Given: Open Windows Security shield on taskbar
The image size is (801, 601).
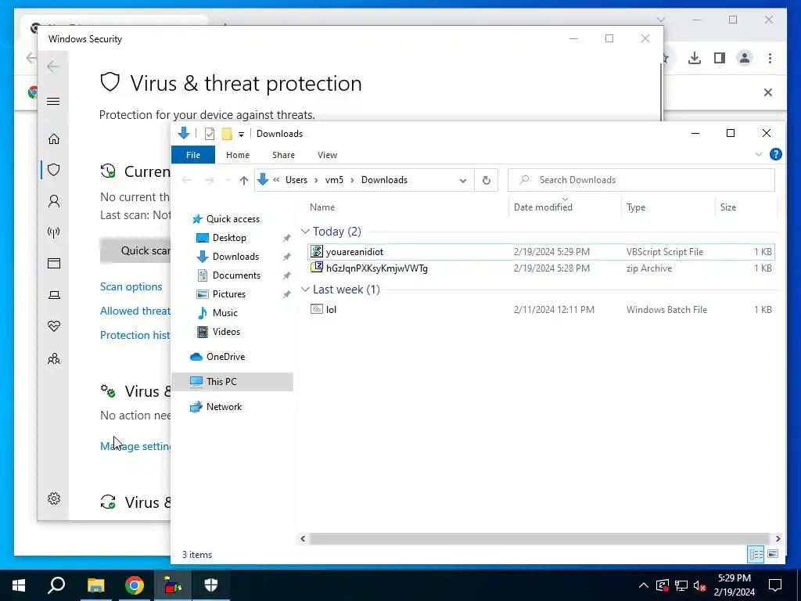Looking at the screenshot, I should click(x=211, y=585).
